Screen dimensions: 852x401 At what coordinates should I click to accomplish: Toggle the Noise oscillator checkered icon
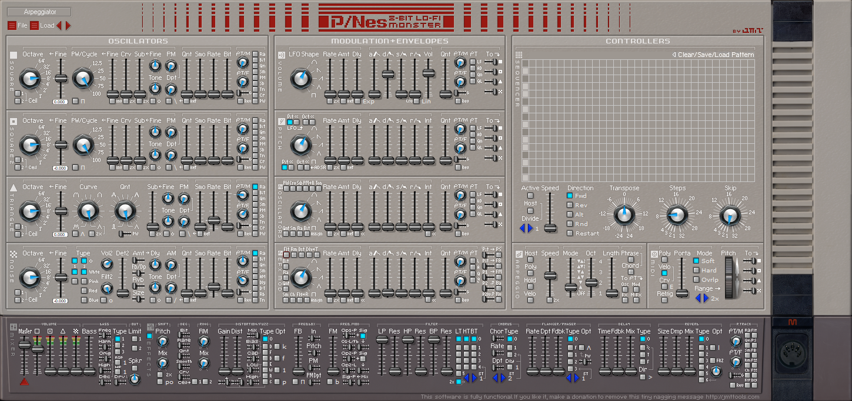pyautogui.click(x=14, y=254)
